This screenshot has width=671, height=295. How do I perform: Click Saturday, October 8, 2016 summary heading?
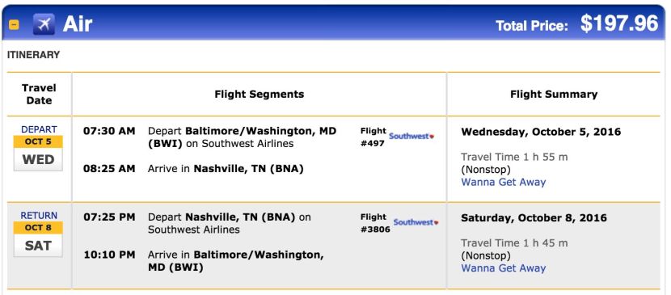coord(534,217)
